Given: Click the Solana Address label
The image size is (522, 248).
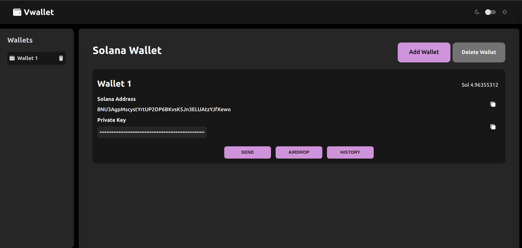Looking at the screenshot, I should 116,99.
